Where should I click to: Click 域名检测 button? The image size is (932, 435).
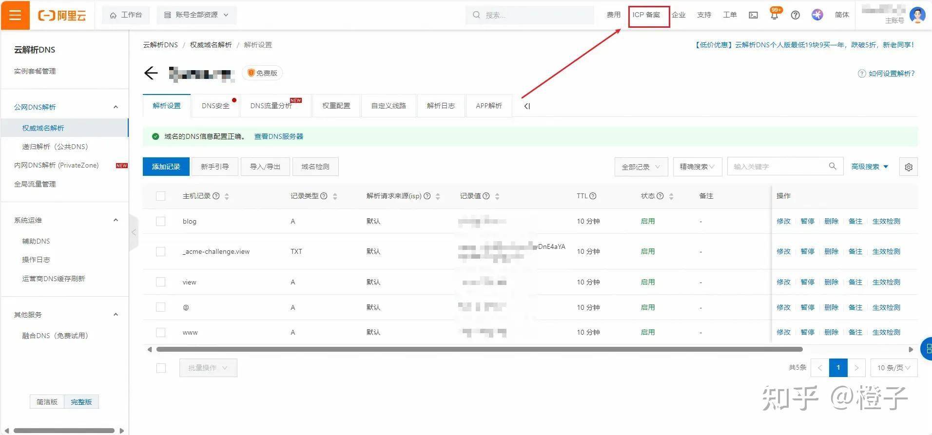[x=315, y=167]
